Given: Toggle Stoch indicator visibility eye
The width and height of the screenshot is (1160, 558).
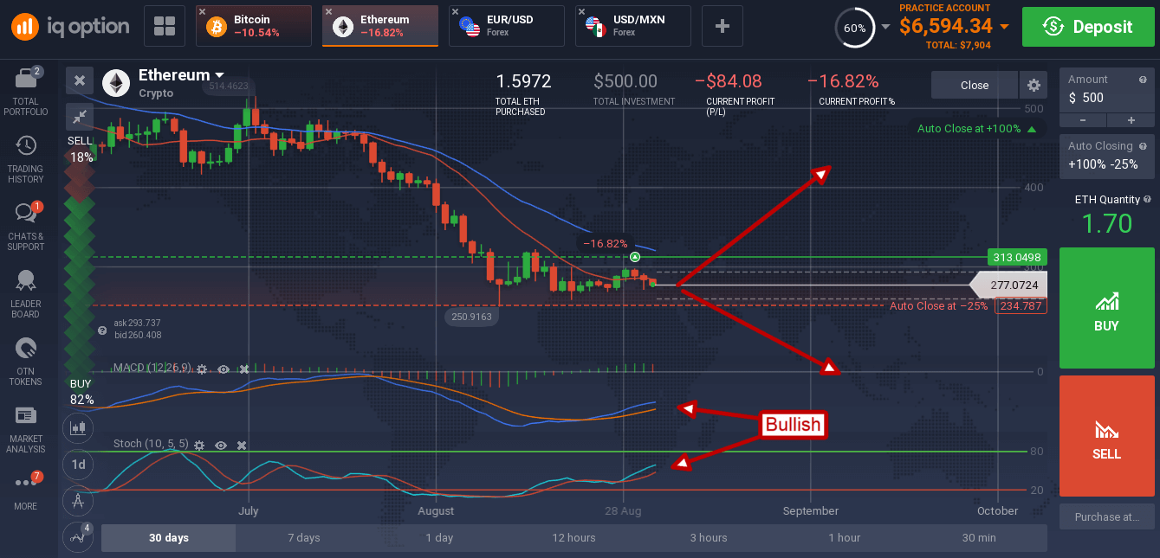Looking at the screenshot, I should pos(221,445).
